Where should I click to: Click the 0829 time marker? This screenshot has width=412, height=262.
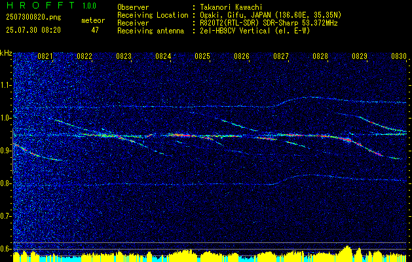point(360,56)
